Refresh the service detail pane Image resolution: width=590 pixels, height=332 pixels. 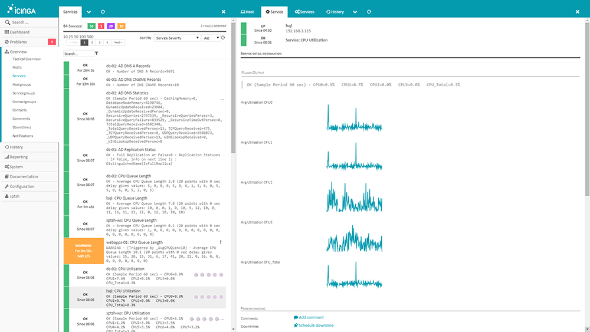coord(369,12)
